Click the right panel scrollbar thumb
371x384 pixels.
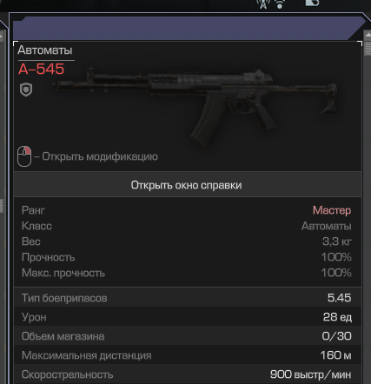368,48
